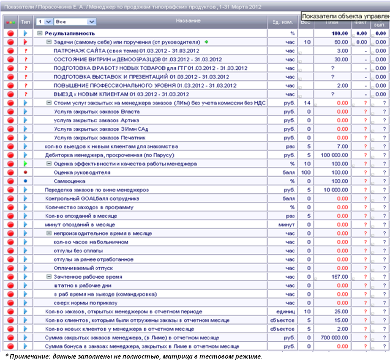Click the blue triangle type icon for 'Кол-во заказов, открытых менеджером'

25,311
